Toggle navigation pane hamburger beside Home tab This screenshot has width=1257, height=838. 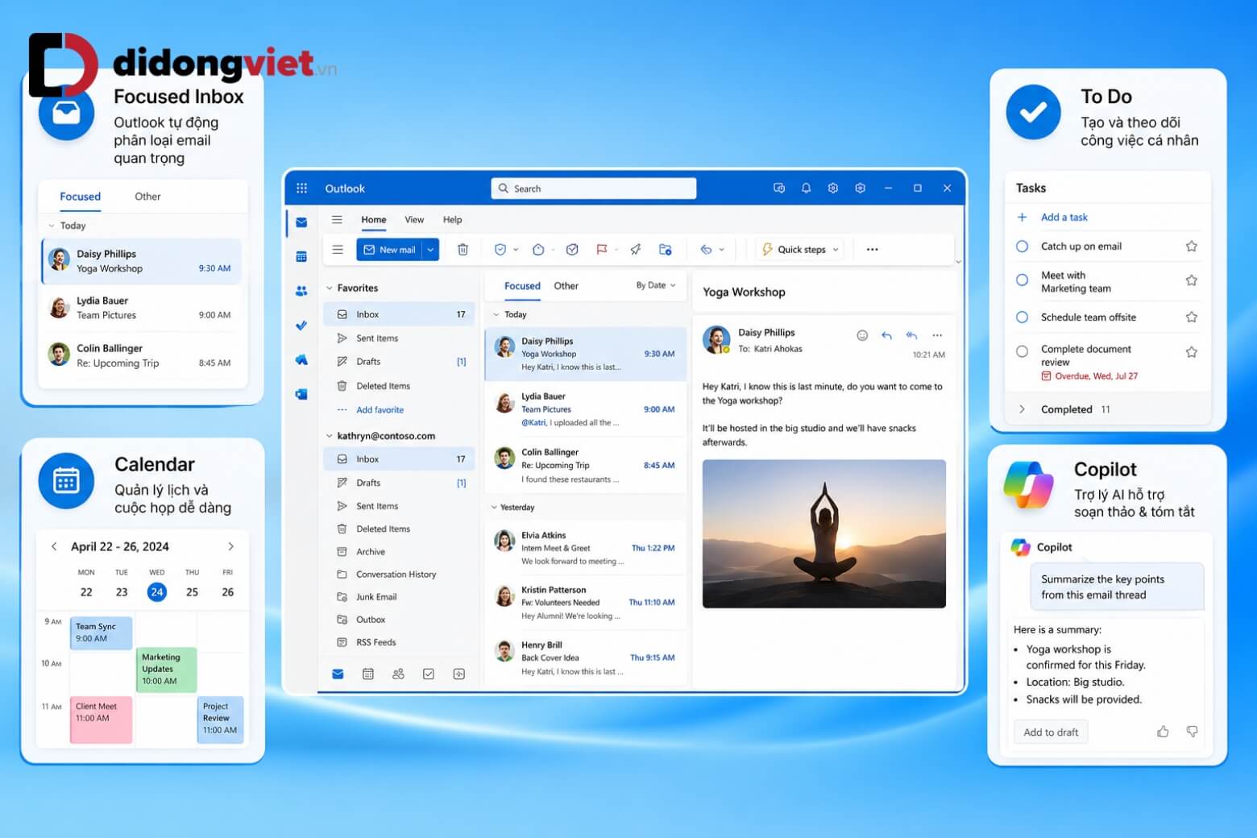(x=337, y=219)
